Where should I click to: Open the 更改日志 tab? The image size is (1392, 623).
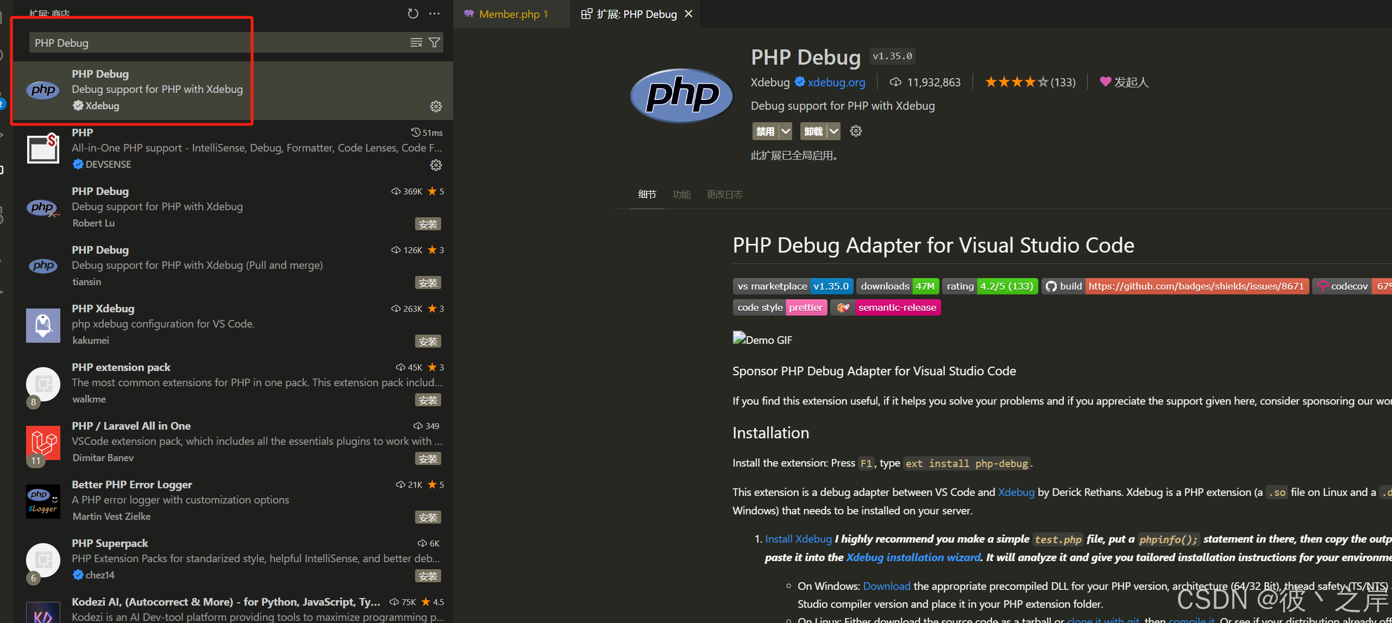[724, 194]
